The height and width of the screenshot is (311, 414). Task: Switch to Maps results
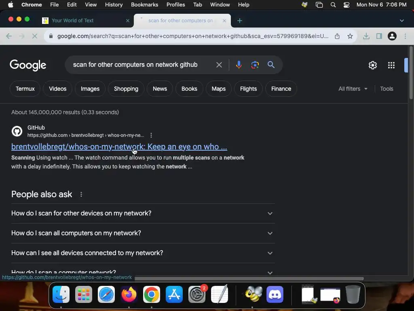click(219, 89)
